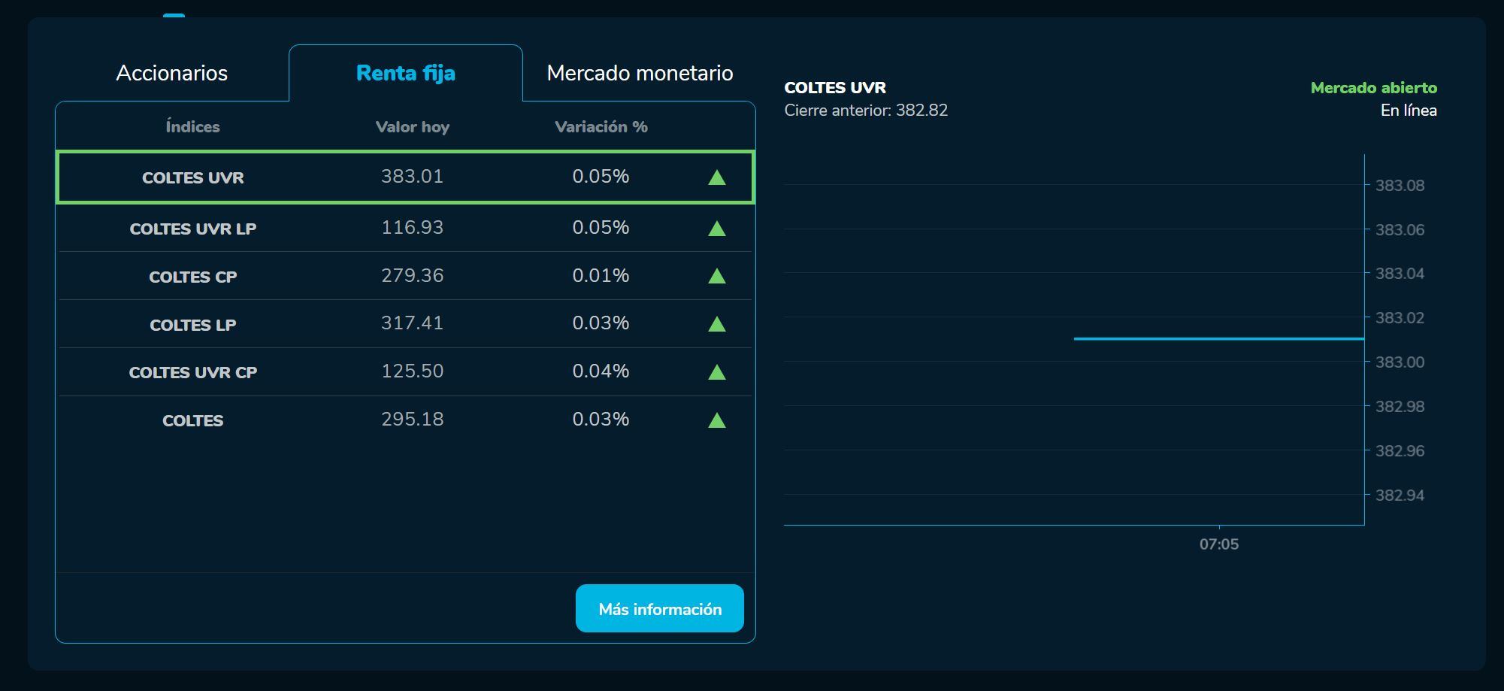Click the green up arrow for COLTES UVR CP
Screen dimensions: 1504x691
click(716, 372)
